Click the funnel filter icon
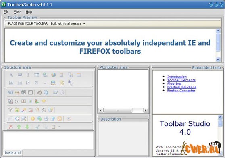Screen dimensions: 225x158 coord(10,110)
